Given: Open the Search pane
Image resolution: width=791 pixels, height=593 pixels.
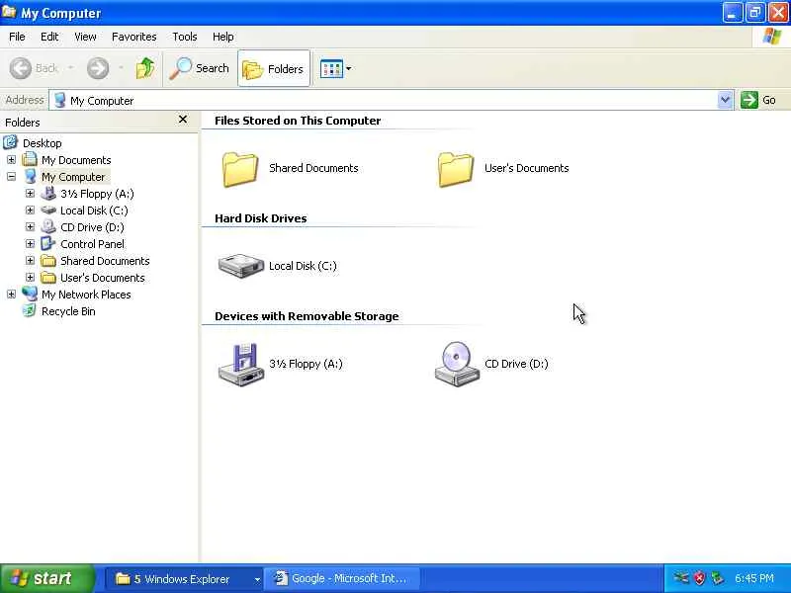Looking at the screenshot, I should (200, 68).
